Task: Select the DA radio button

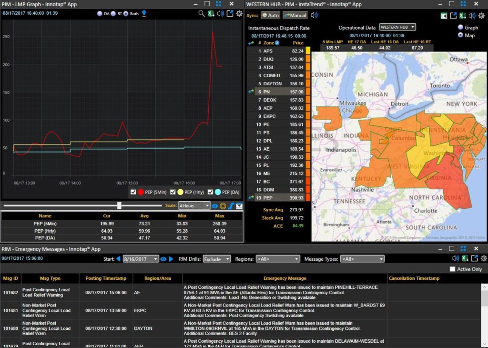Action: [100, 14]
